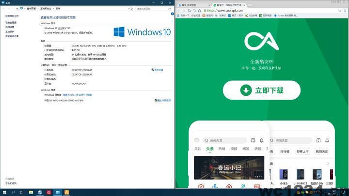Open Task View on the taskbar

point(22,192)
